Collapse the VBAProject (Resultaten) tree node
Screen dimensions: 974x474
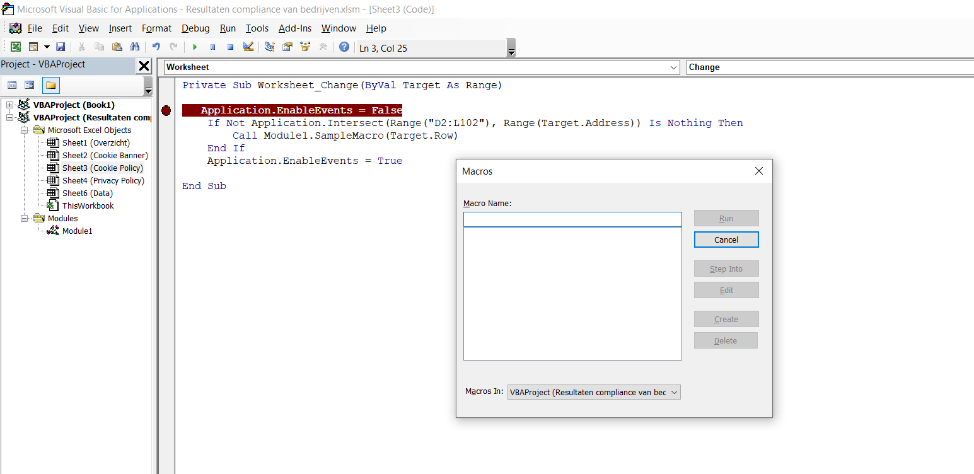[x=9, y=117]
